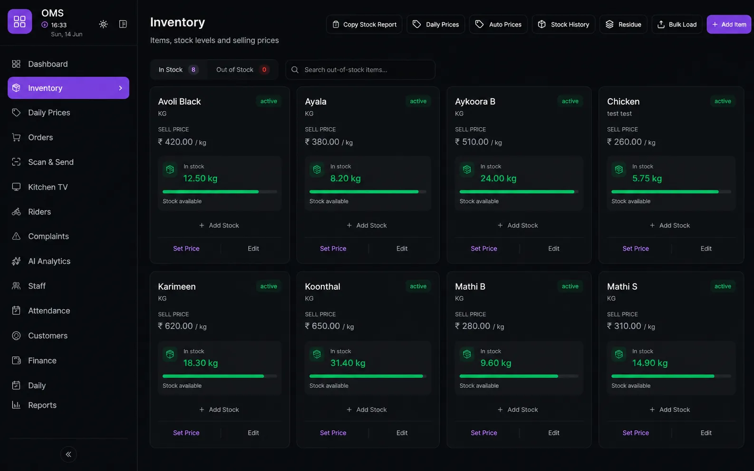This screenshot has width=754, height=471.
Task: Expand the Inventory menu chevron
Action: tap(120, 88)
